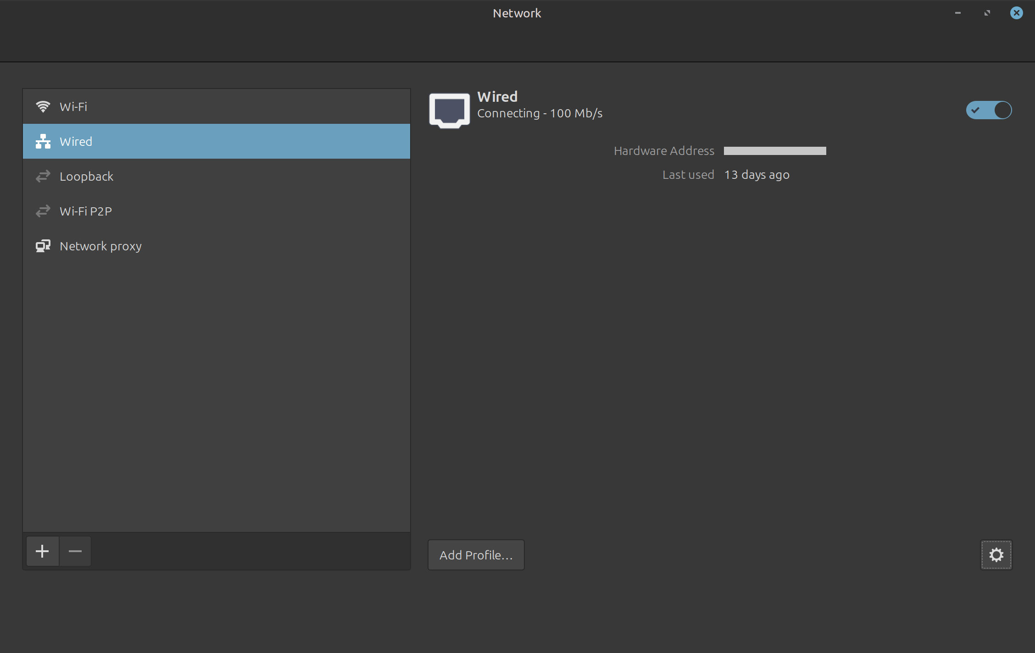Image resolution: width=1035 pixels, height=653 pixels.
Task: Click the Loopback arrows icon
Action: (x=43, y=176)
